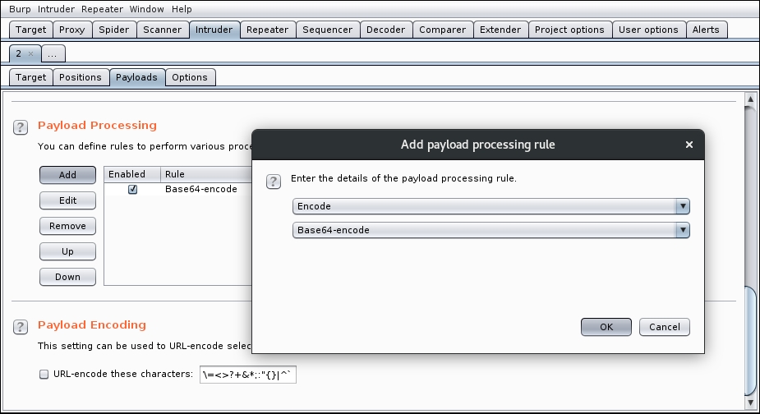Screen dimensions: 760x414
Task: Toggle Base64-encode rule enabled checkbox
Action: click(x=133, y=189)
